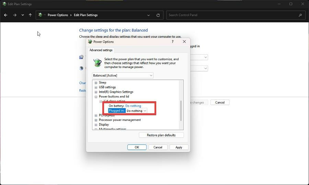Screen dimensions: 309x185
Task: Select Display tree item text
Action: point(104,125)
